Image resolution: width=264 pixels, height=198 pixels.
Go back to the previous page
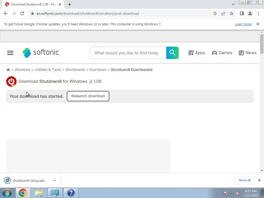[x=6, y=13]
